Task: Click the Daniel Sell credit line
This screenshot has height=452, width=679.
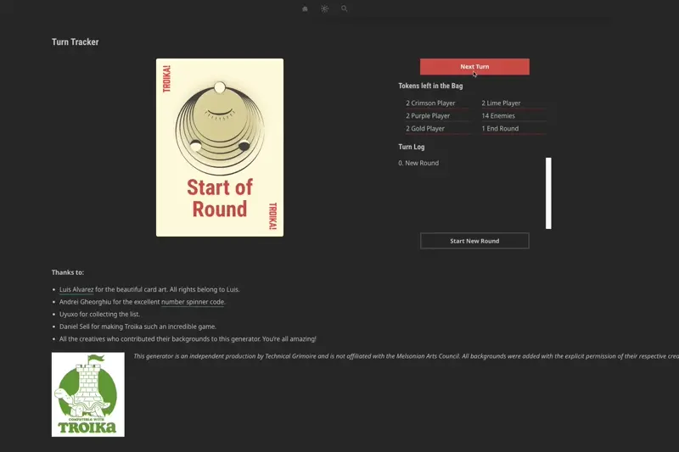Action: point(137,326)
